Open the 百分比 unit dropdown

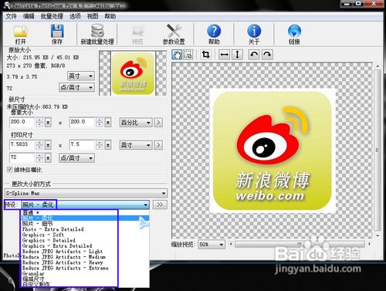136,123
